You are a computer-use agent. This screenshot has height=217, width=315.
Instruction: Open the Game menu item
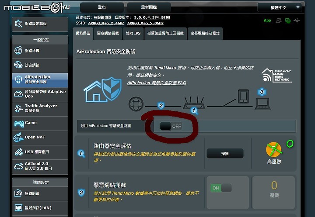pyautogui.click(x=40, y=123)
